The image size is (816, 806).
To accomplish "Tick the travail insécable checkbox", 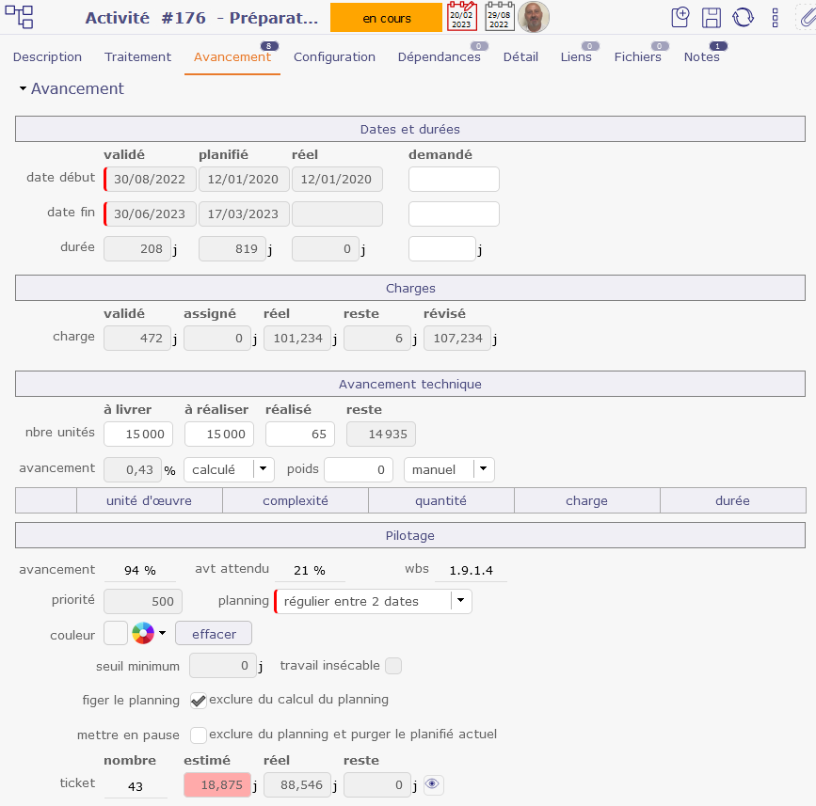I will (393, 666).
